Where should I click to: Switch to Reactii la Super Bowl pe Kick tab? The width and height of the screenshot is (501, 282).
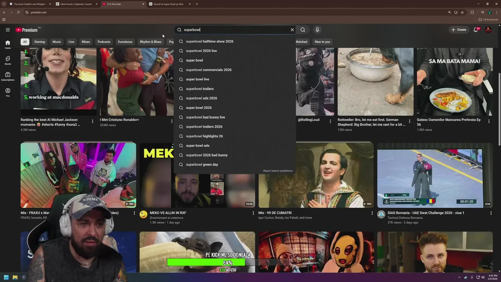pos(168,4)
